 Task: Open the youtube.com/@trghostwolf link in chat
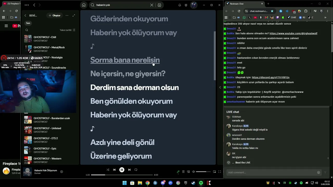[293, 34]
